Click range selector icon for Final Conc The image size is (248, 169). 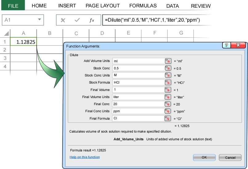(168, 104)
